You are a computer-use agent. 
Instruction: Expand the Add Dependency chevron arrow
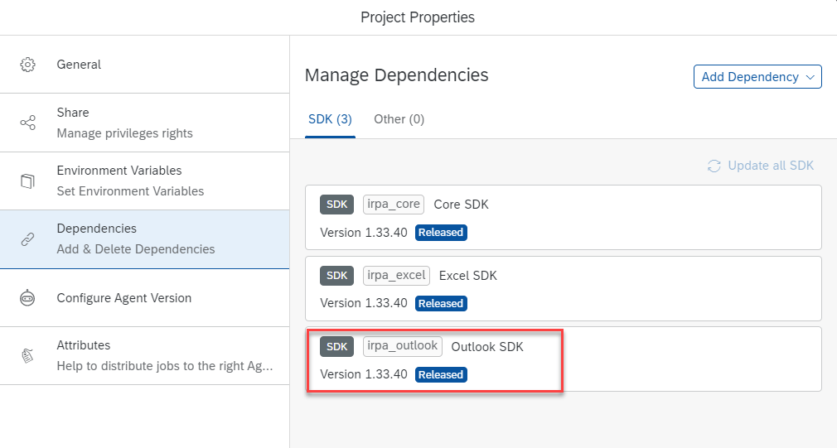pos(810,77)
